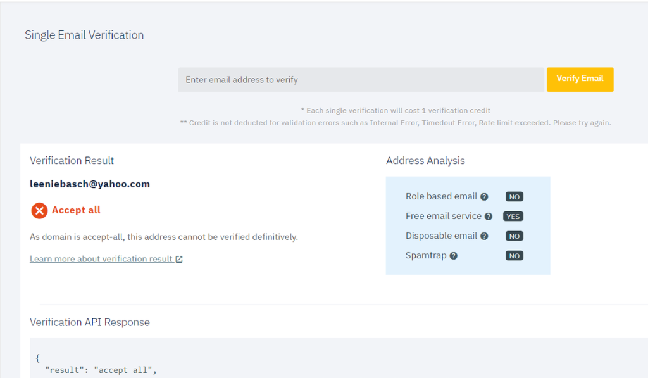Screen dimensions: 648x378
Task: Click YES badge for Free email service
Action: point(513,217)
